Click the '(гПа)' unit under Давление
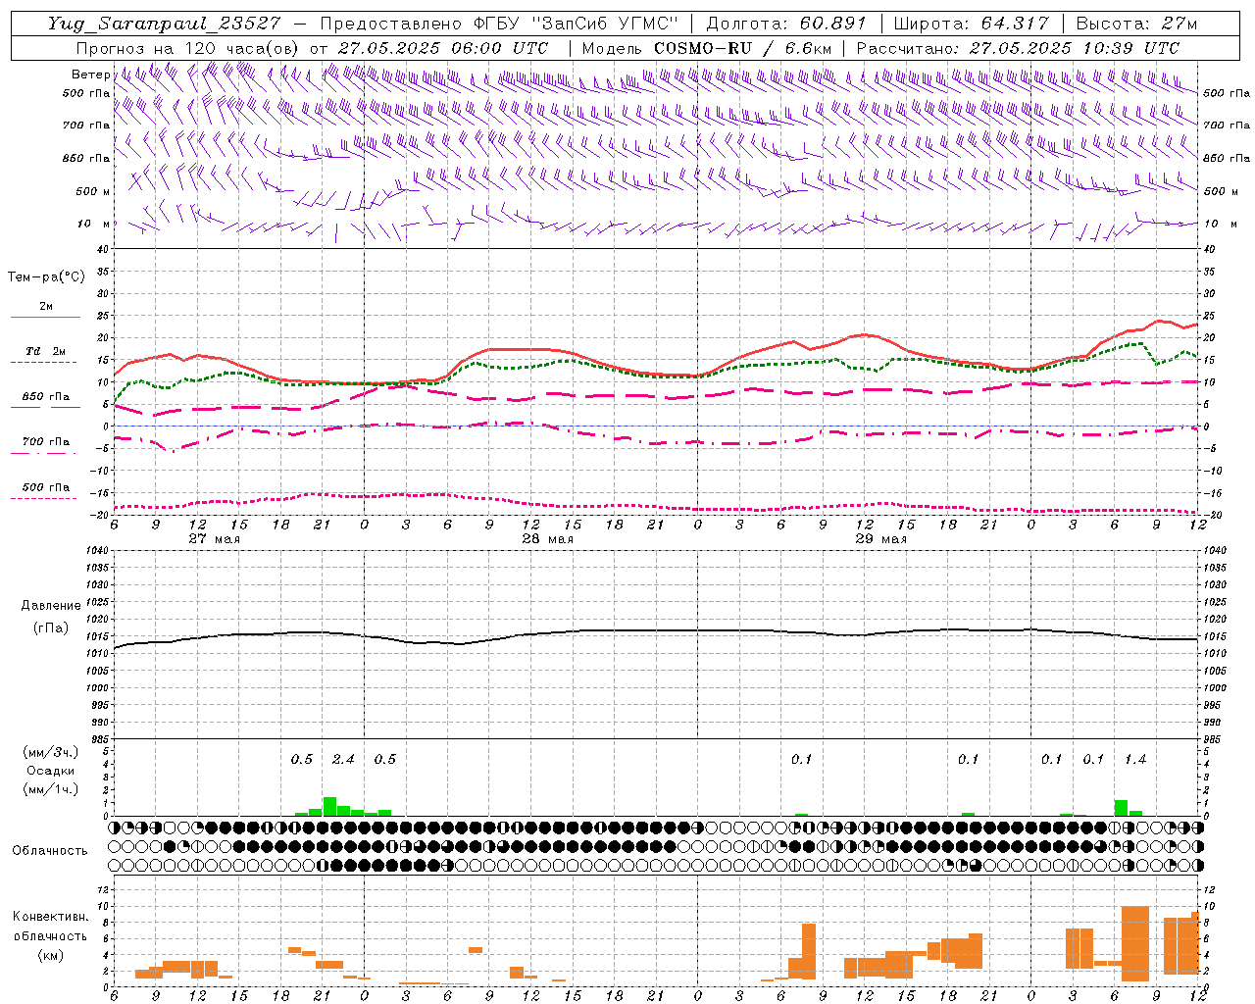 [51, 627]
